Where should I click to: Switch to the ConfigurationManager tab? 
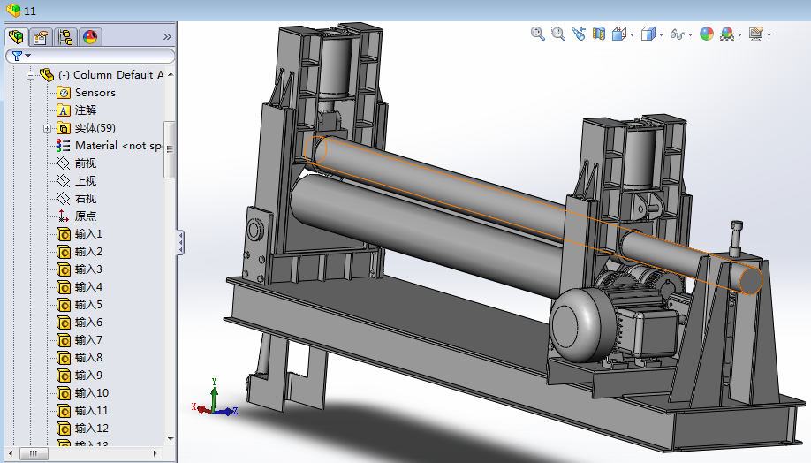click(x=65, y=37)
